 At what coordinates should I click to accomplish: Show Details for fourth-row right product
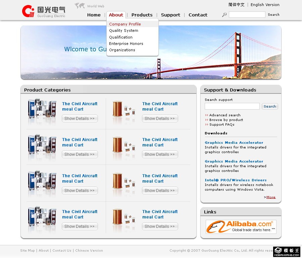coord(160,226)
